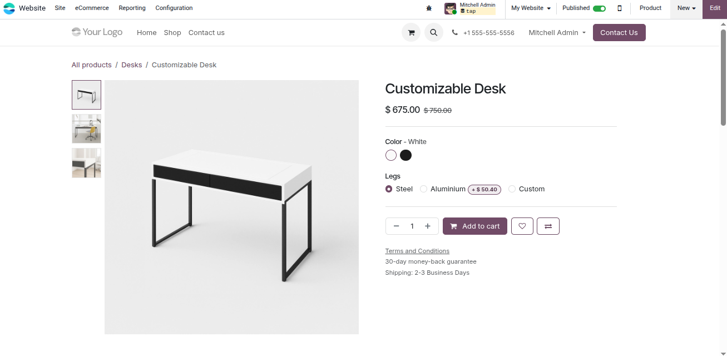
Task: Switch to mobile preview icon
Action: click(620, 8)
